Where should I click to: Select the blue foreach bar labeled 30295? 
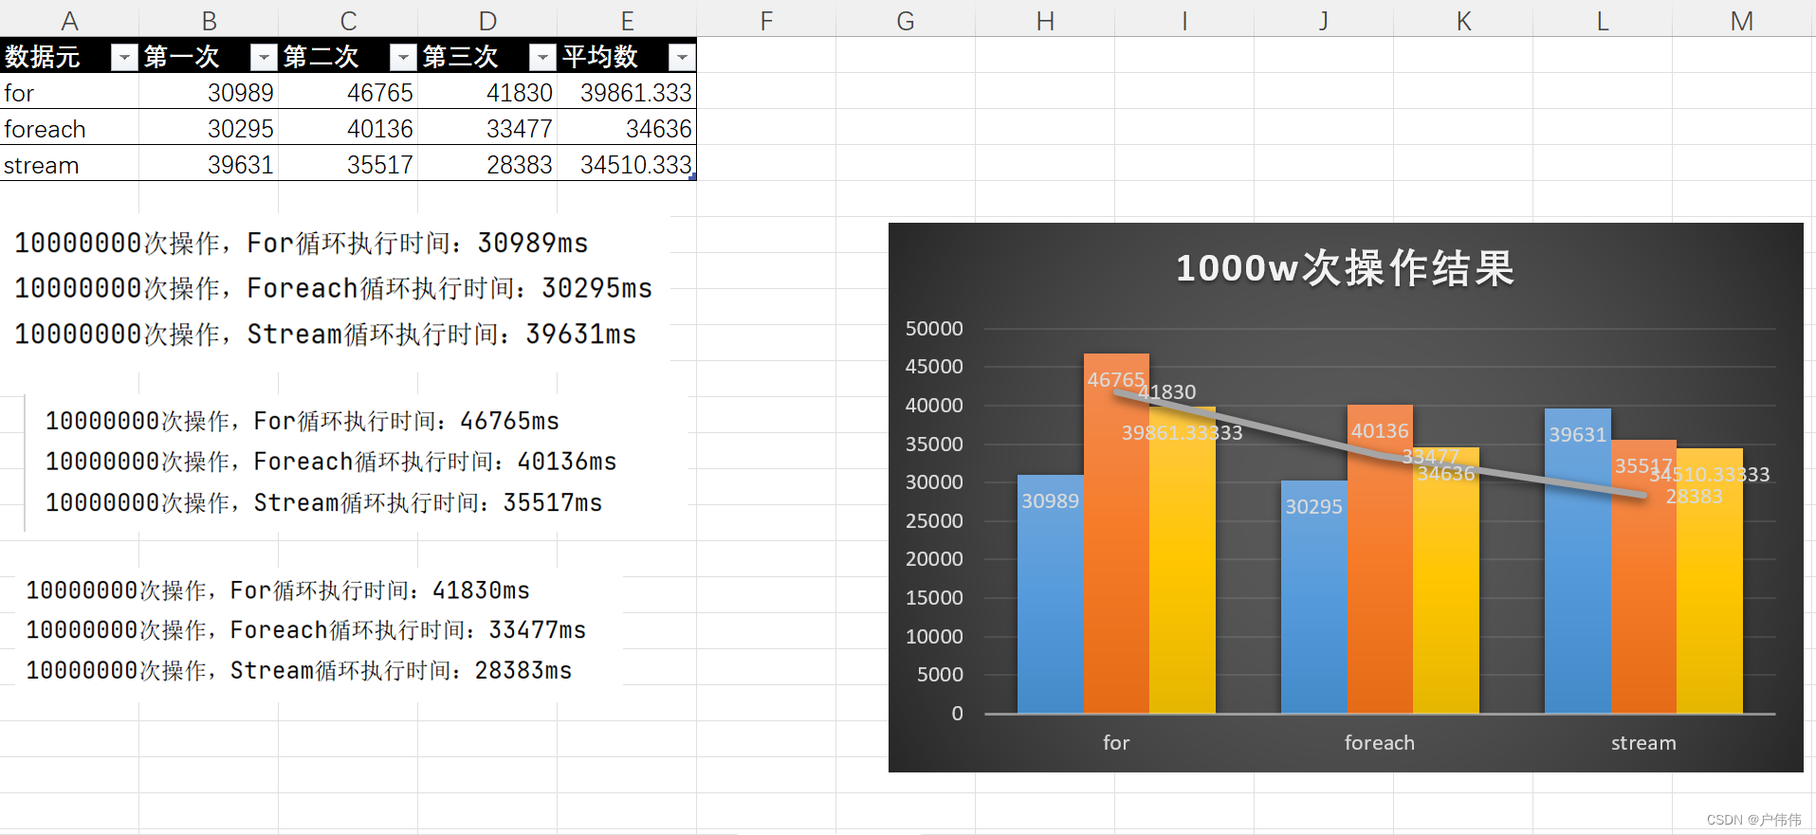pyautogui.click(x=1314, y=597)
